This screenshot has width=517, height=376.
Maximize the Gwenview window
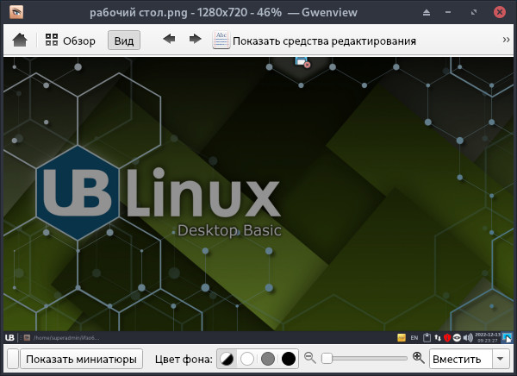click(x=474, y=13)
